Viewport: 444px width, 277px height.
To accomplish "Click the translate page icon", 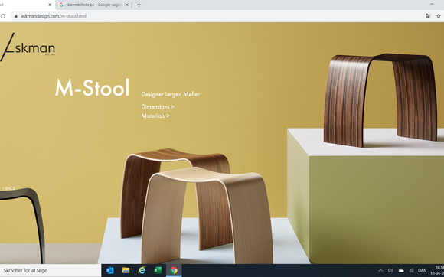I will point(428,16).
